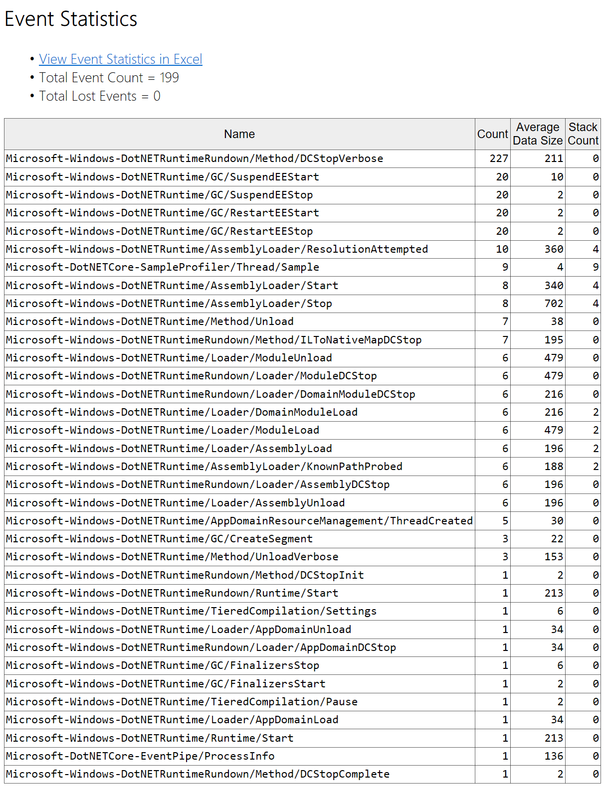607x799 pixels.
Task: Click the Loader/DomainModuleLoad row name
Action: [182, 412]
